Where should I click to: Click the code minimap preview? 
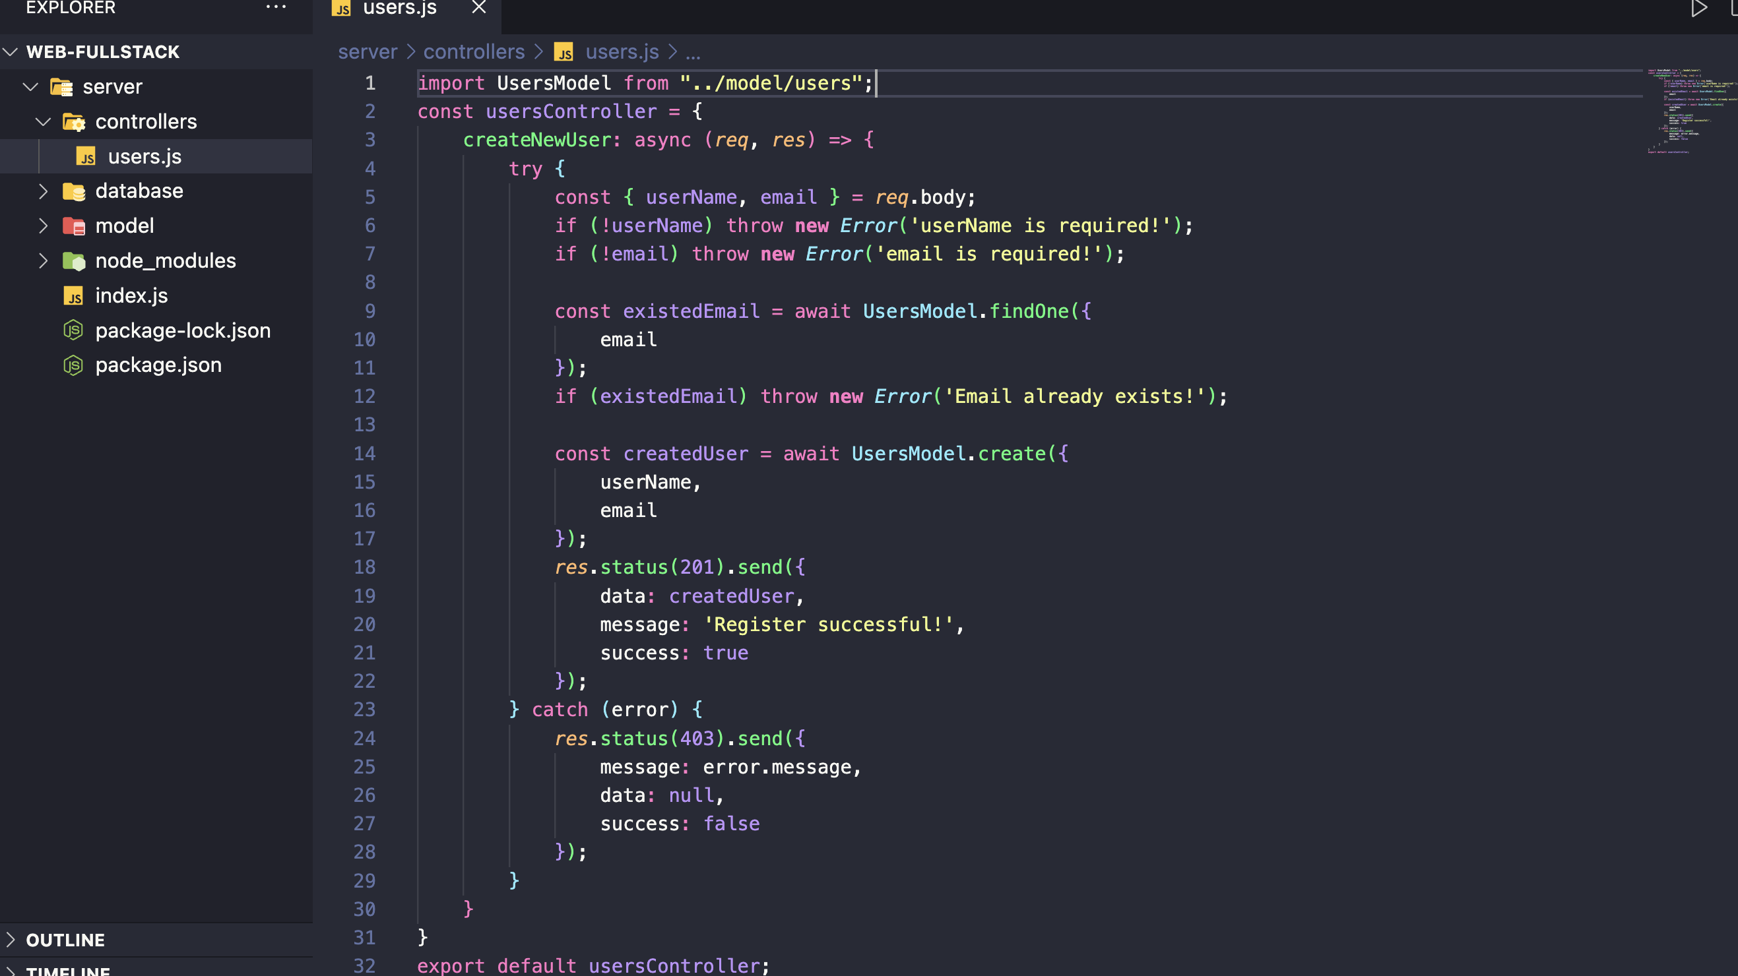(x=1687, y=111)
